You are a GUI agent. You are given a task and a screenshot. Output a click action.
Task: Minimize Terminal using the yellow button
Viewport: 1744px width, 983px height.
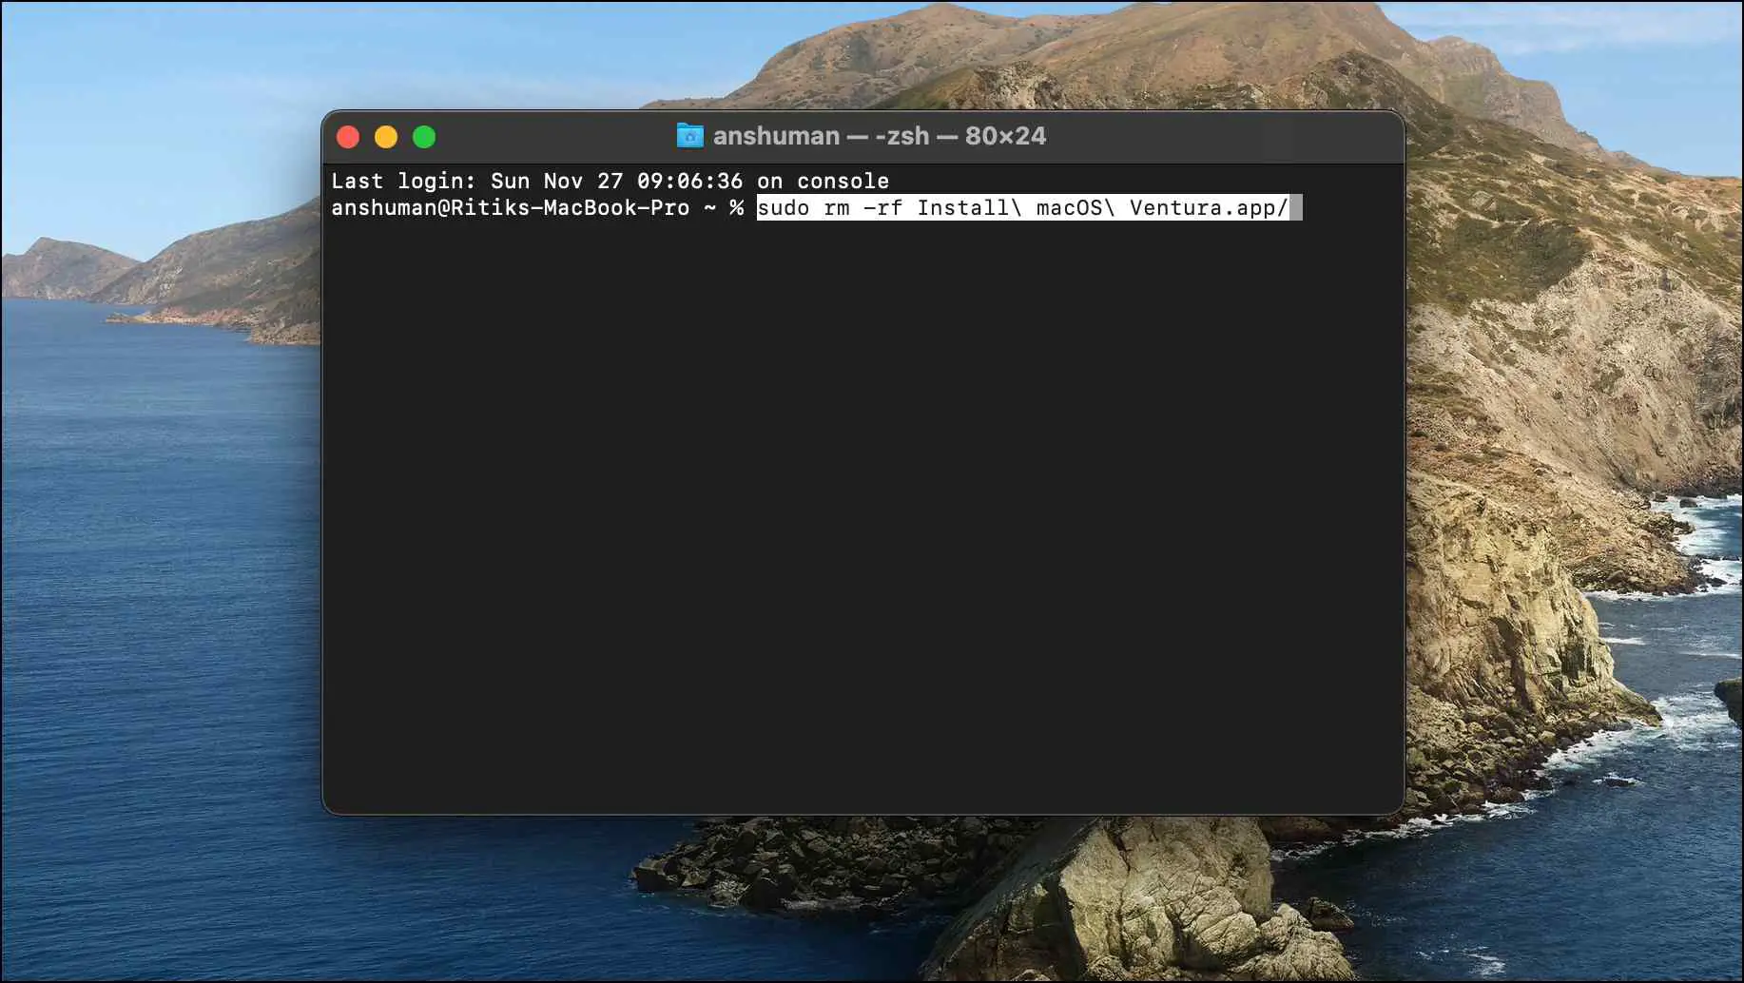386,137
